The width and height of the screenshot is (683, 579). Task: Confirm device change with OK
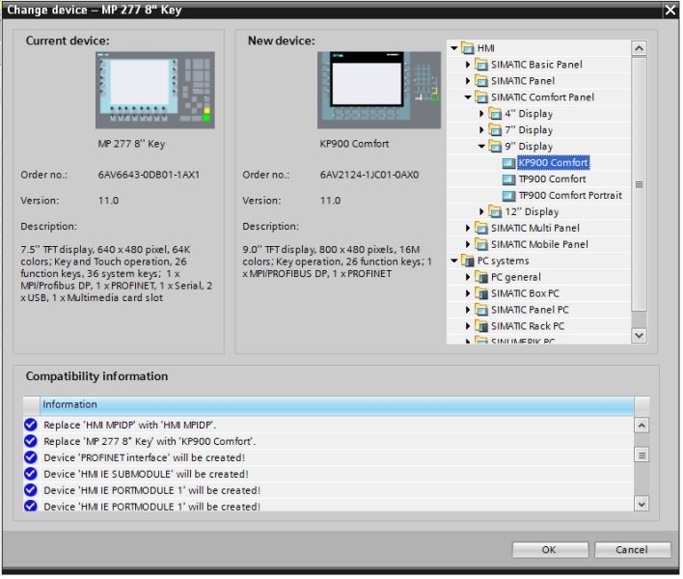click(x=552, y=552)
